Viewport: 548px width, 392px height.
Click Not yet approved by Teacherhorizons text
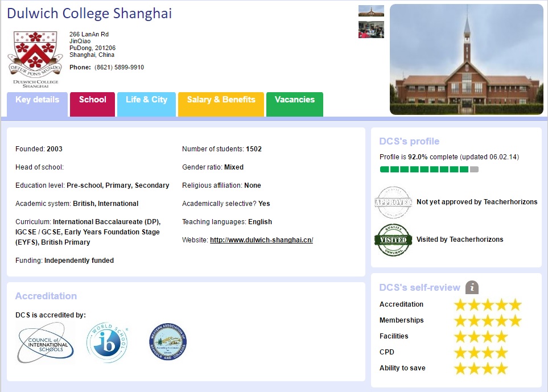point(477,202)
